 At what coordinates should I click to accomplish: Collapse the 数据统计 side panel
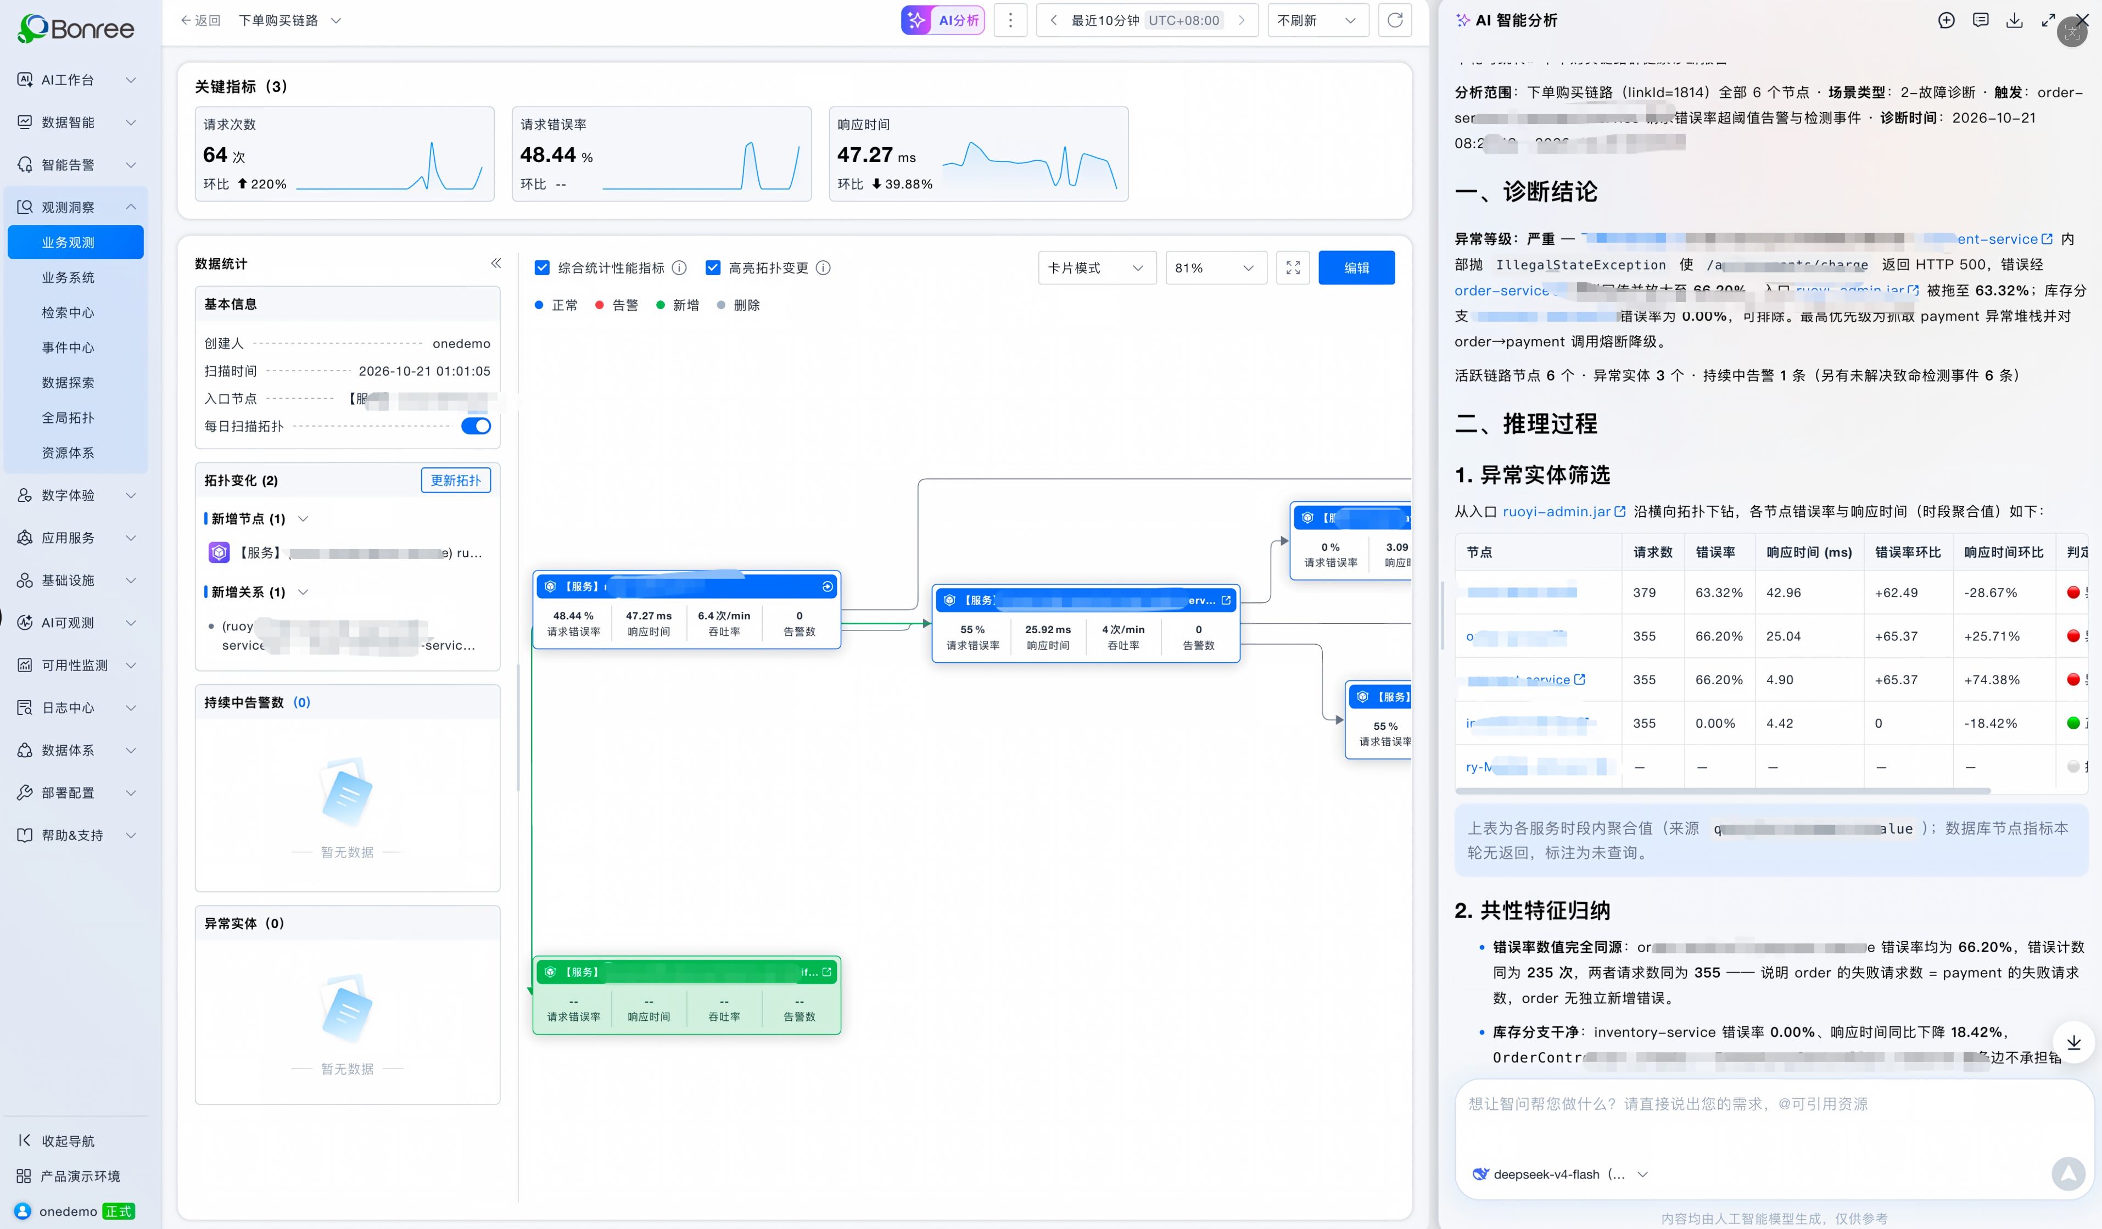pyautogui.click(x=495, y=263)
